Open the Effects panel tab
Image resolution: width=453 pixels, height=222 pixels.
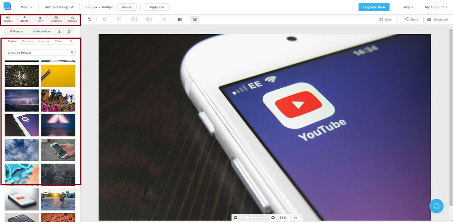(24, 19)
